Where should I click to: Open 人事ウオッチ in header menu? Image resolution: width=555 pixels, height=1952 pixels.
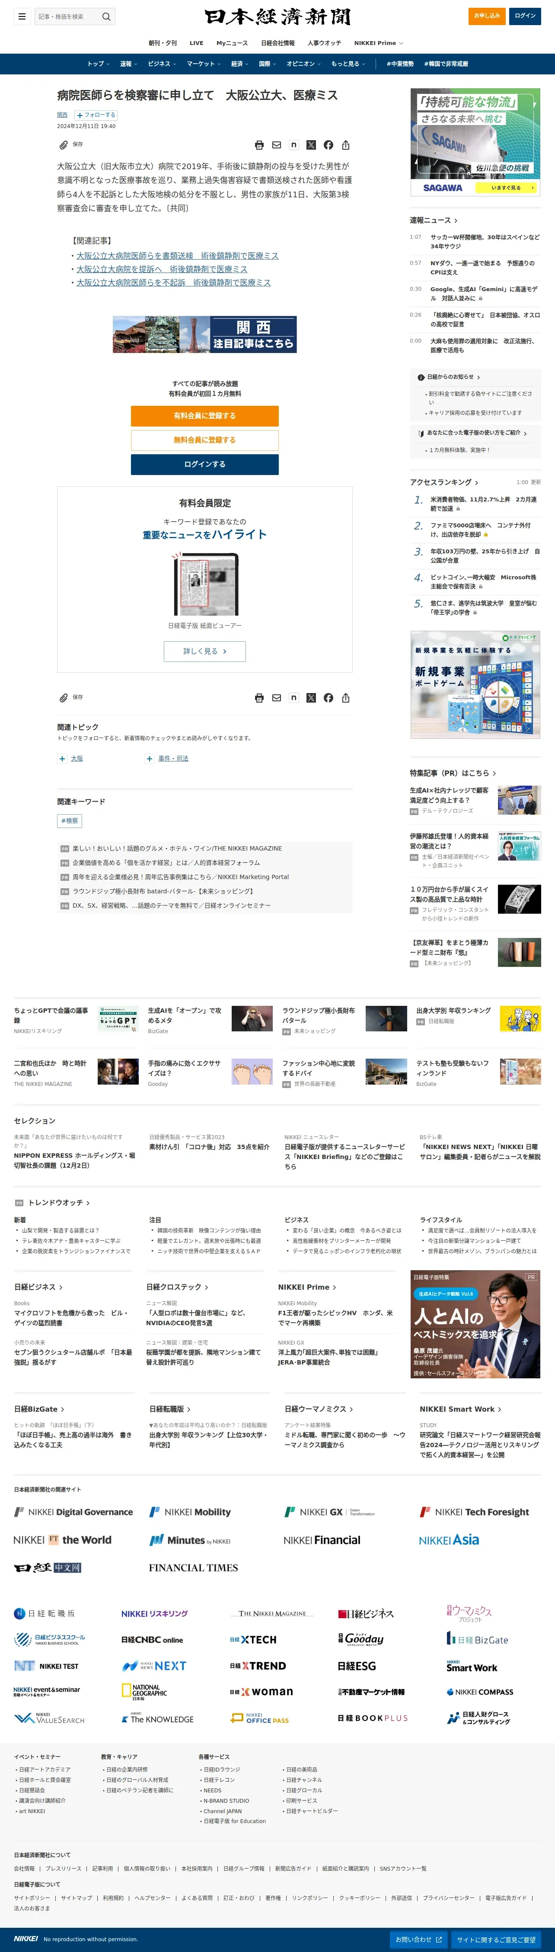click(324, 43)
